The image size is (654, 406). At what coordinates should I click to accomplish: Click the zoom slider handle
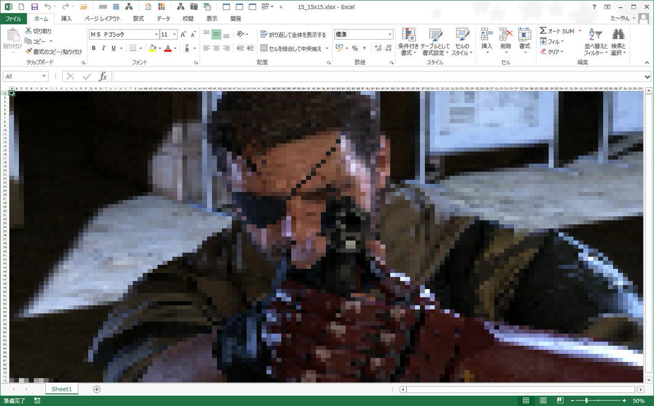point(586,401)
